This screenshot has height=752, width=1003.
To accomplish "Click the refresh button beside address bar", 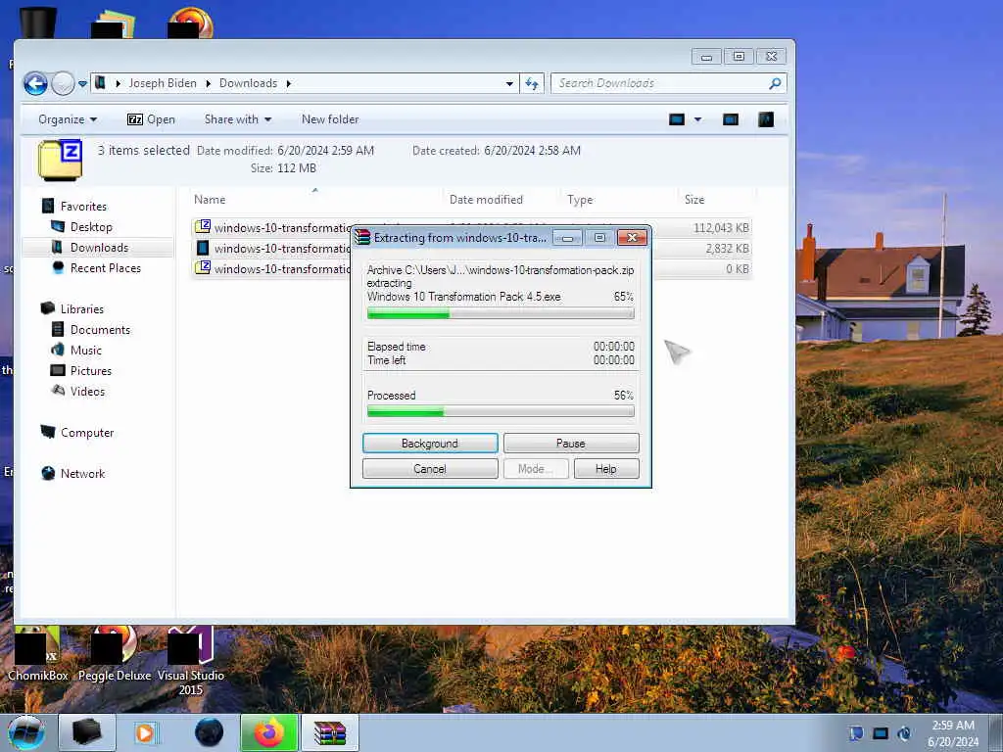I will (x=532, y=84).
